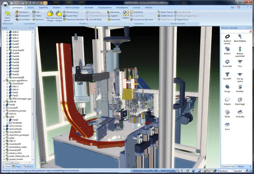The width and height of the screenshot is (254, 174).
Task: Select protezione_pompa in scene tree
Action: [x=18, y=111]
